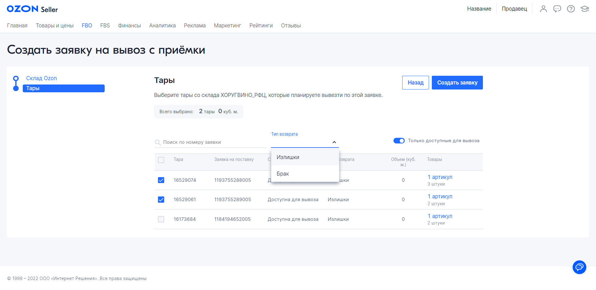Screen dimensions: 596x290
Task: Click the 'Заявка на поставку' column header
Action: (x=234, y=159)
